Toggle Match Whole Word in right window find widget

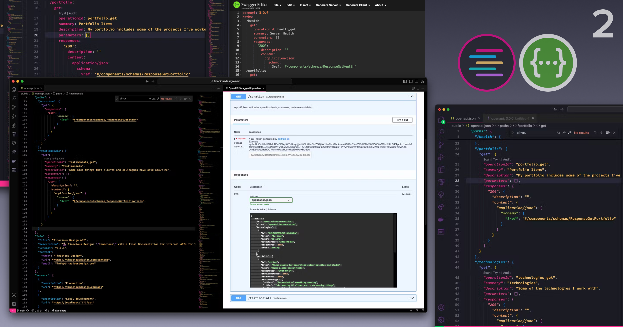pos(564,133)
